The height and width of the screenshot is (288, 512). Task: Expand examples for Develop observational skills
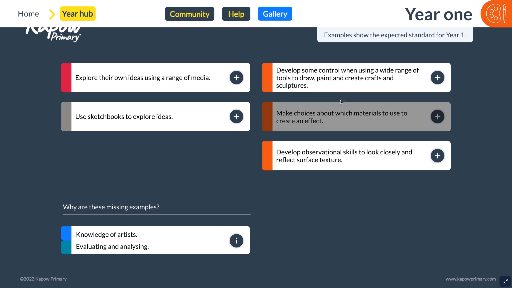(437, 155)
